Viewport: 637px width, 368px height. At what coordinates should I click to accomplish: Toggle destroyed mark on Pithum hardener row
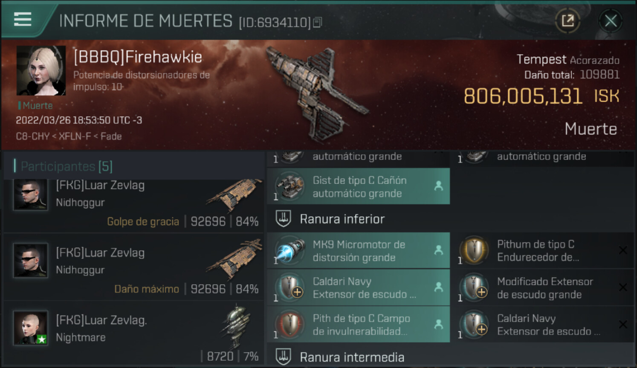click(x=623, y=250)
